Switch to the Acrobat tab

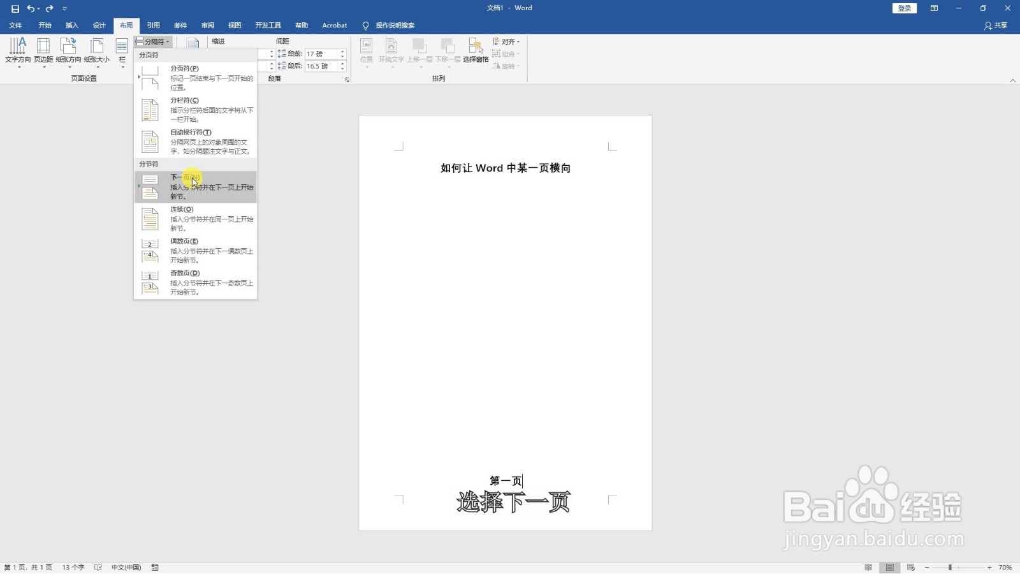[x=335, y=26]
